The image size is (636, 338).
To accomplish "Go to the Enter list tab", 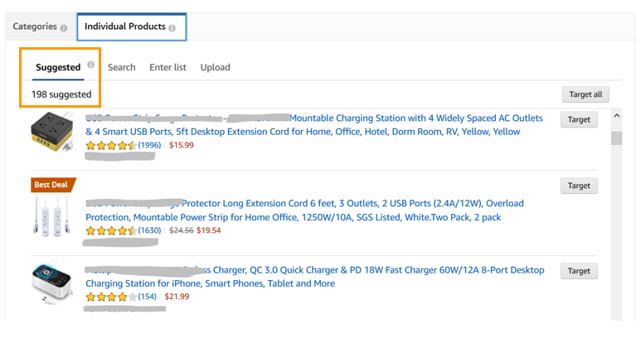I will 167,67.
